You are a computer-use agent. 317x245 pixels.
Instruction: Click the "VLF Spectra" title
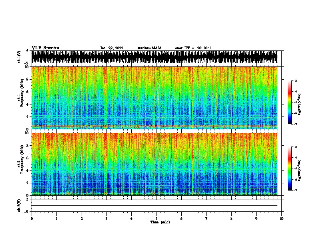pyautogui.click(x=45, y=48)
